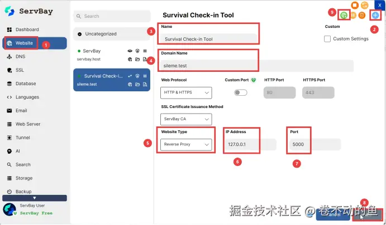Click the round pause icon beside the trash
The image size is (386, 225).
tap(353, 15)
